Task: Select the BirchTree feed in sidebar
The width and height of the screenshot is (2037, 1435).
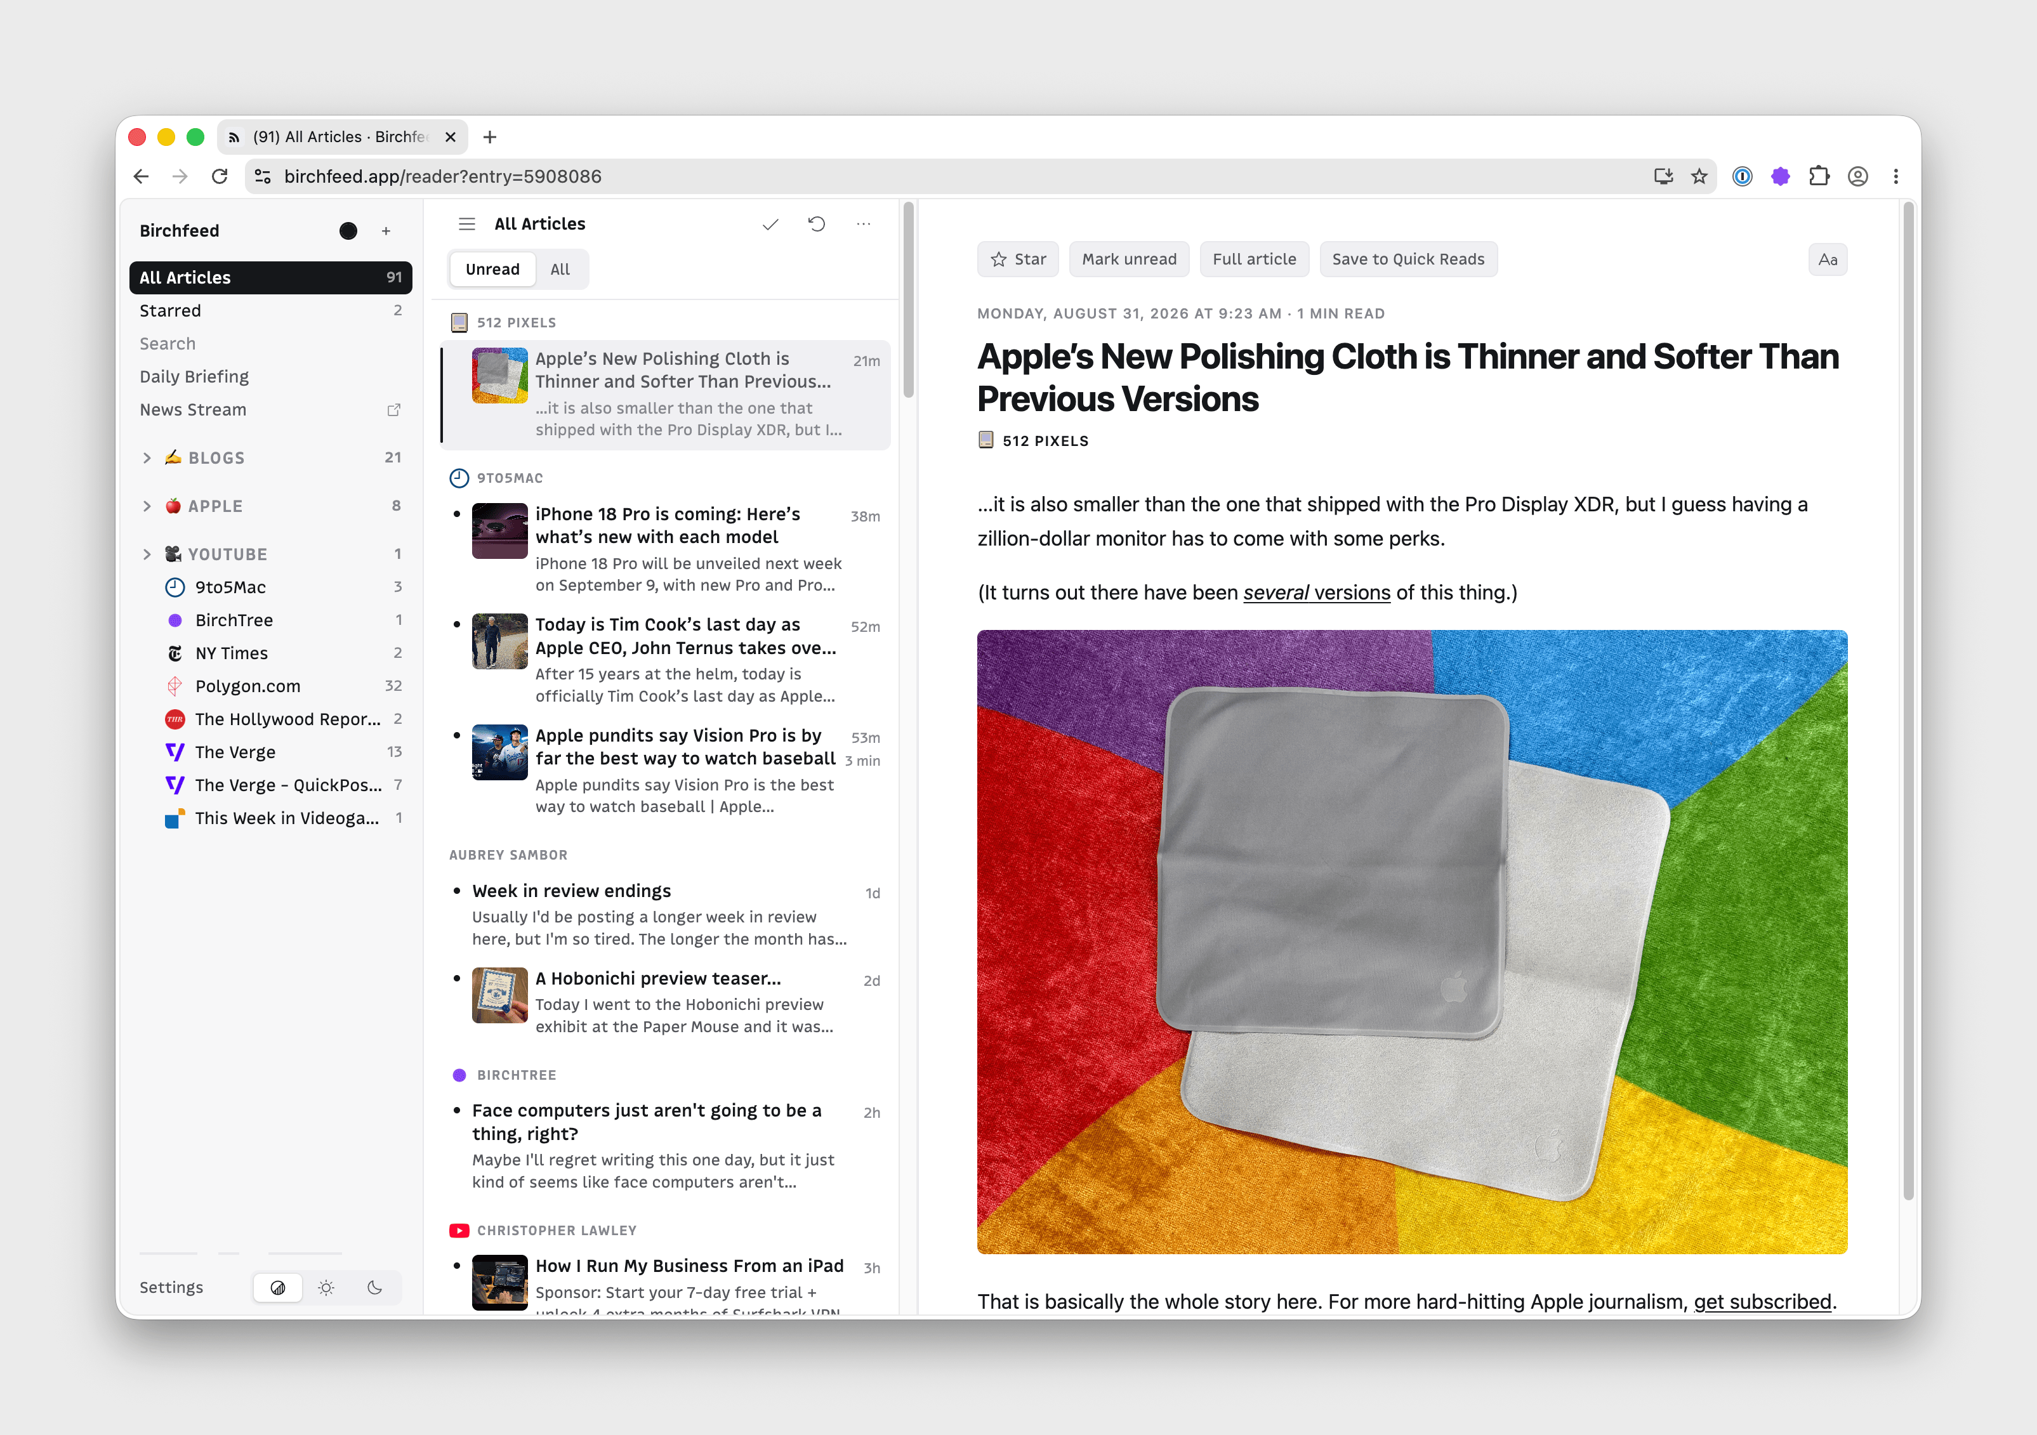Action: 270,620
